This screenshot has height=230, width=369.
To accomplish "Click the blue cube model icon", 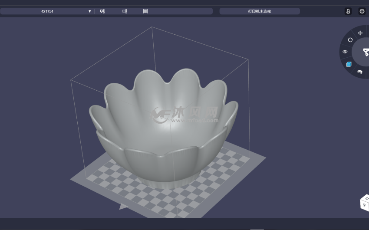I will pyautogui.click(x=349, y=64).
